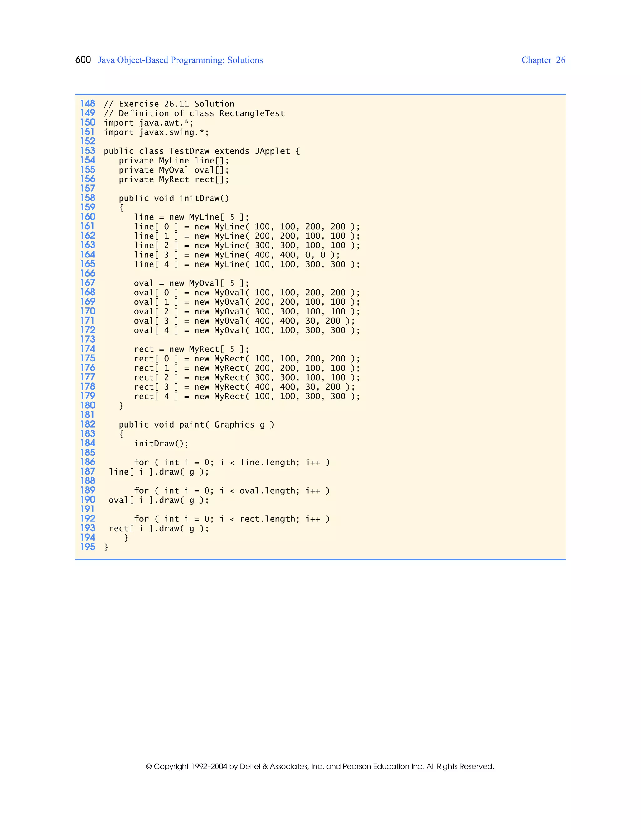The image size is (641, 830).
Task: Select the line 'import java.awt.*;'
Action: pos(148,123)
